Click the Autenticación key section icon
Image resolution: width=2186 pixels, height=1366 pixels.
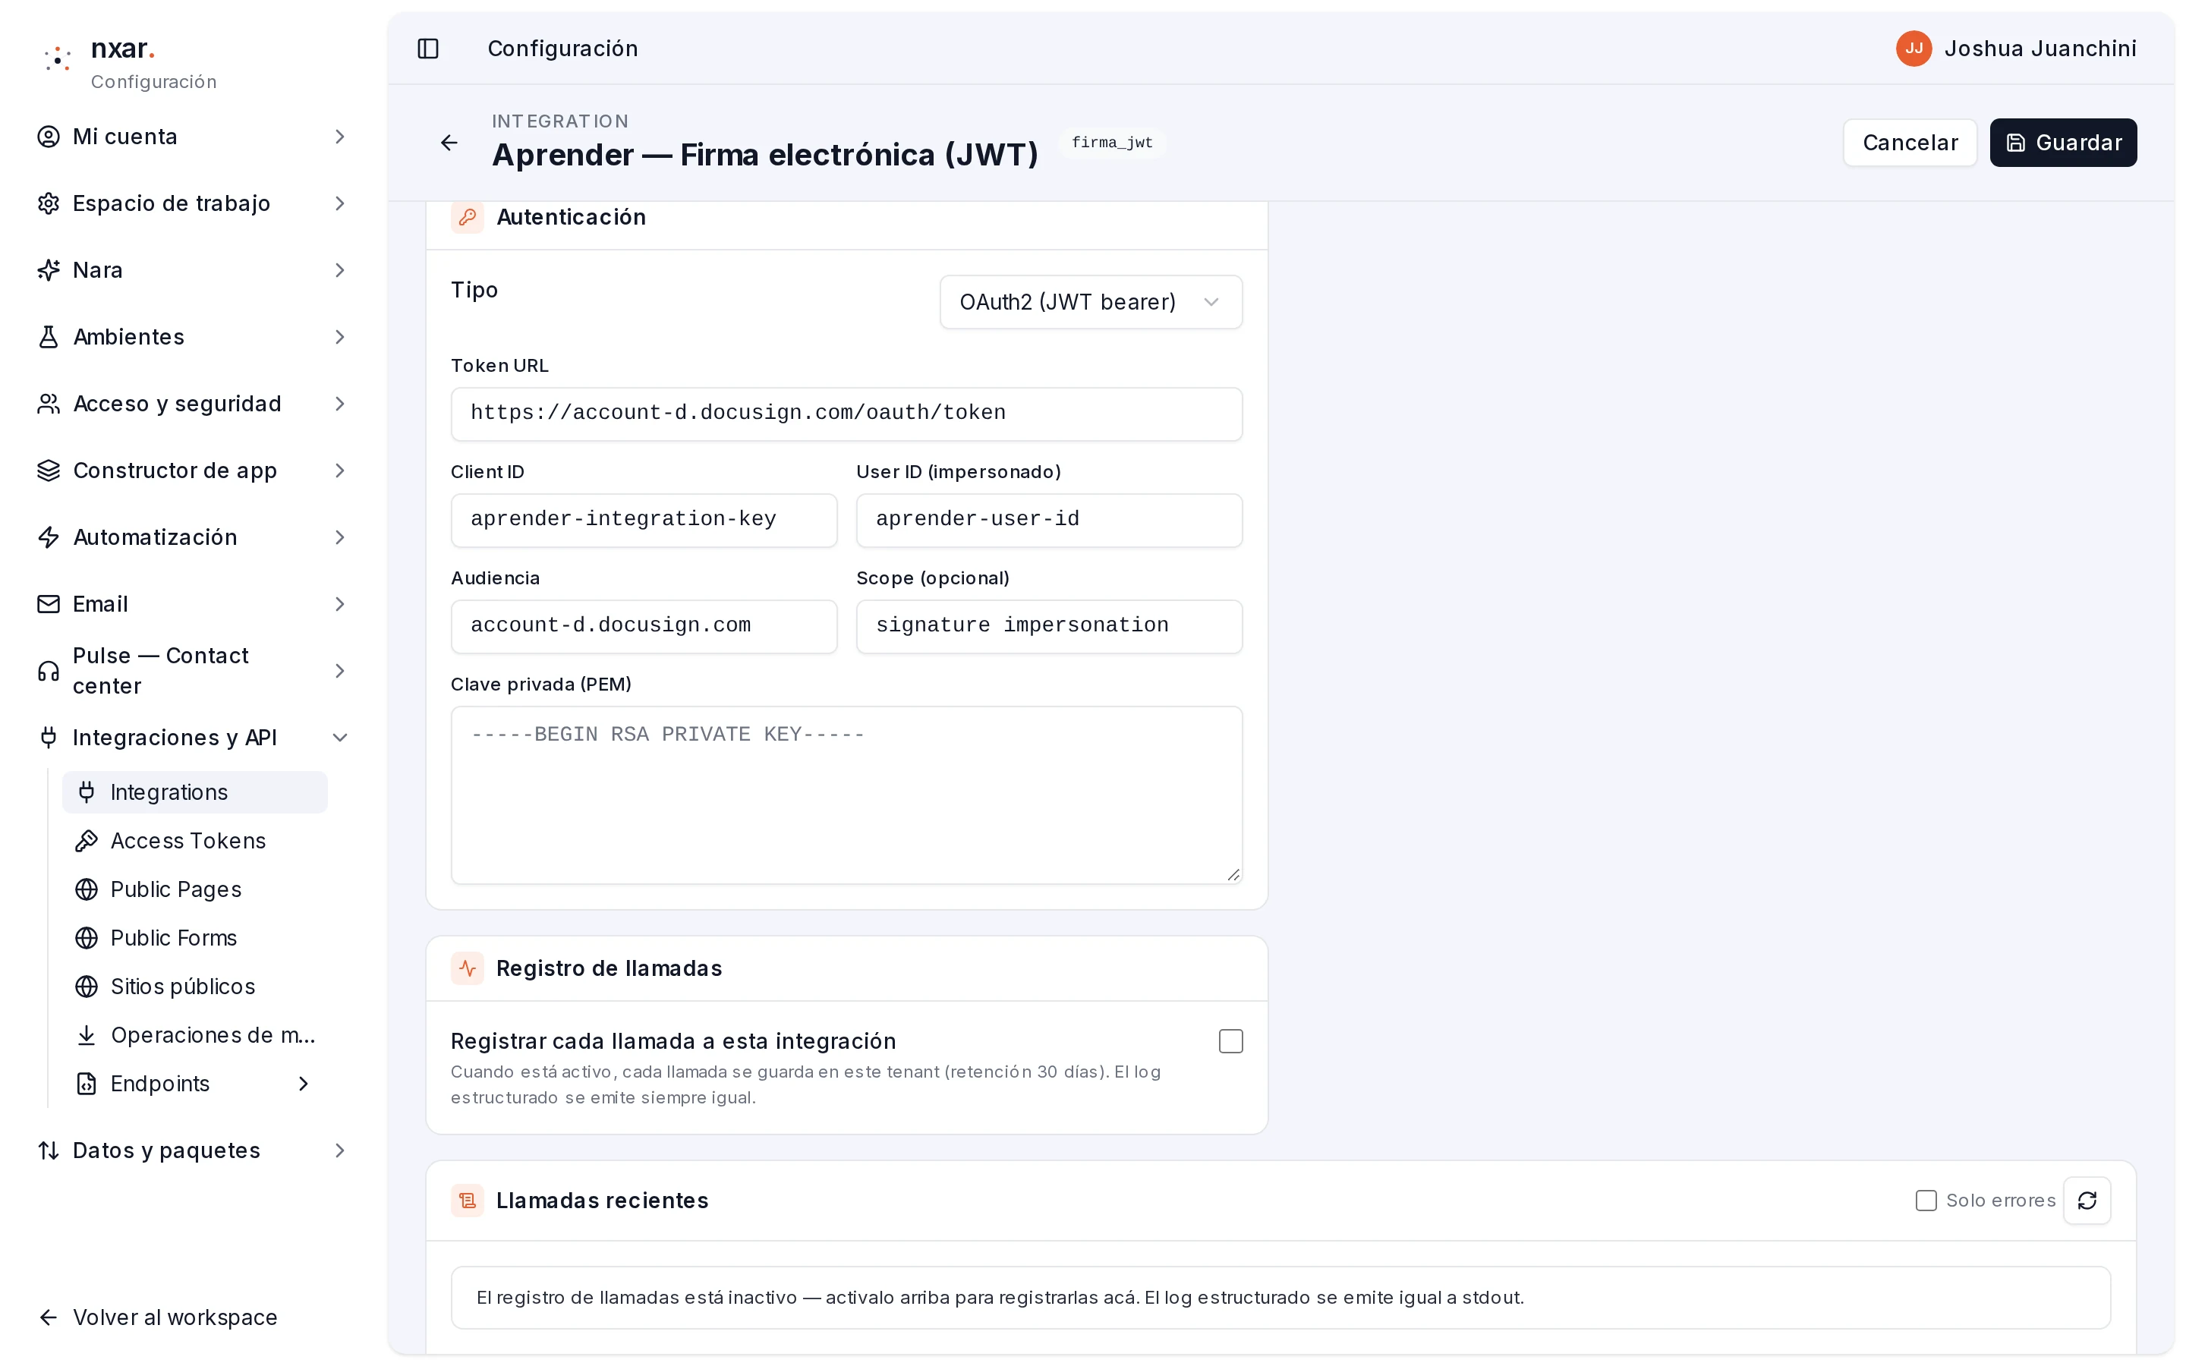click(468, 217)
